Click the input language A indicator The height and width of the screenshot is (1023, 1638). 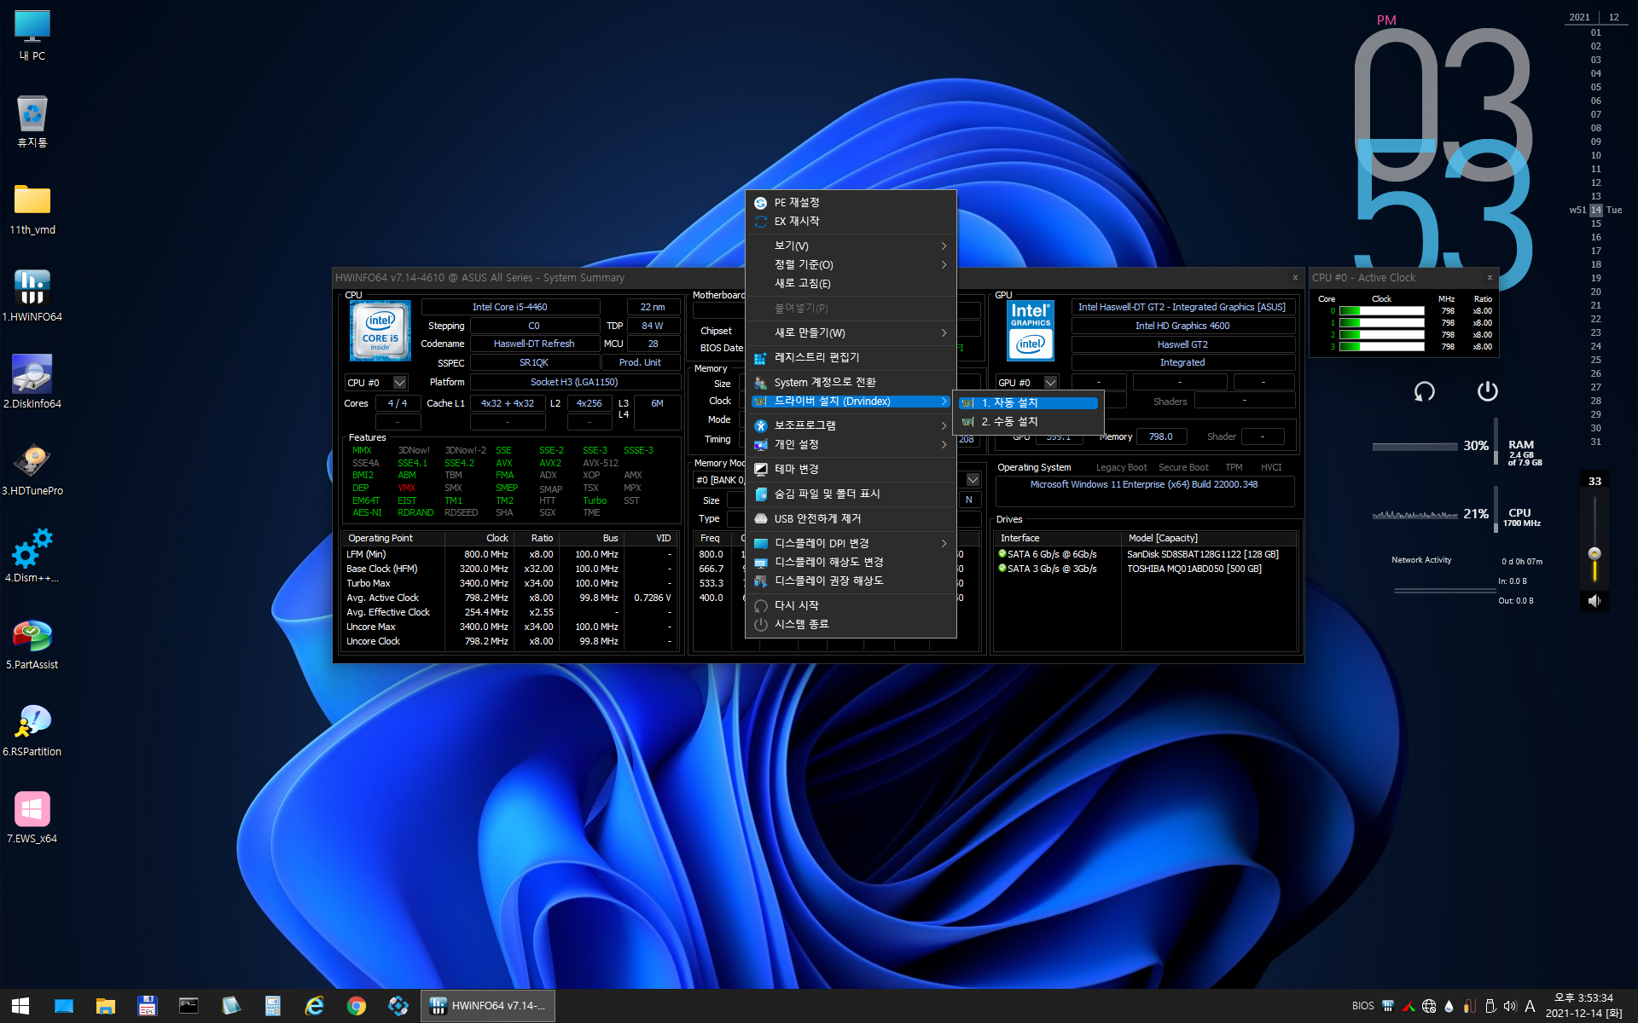point(1530,1006)
